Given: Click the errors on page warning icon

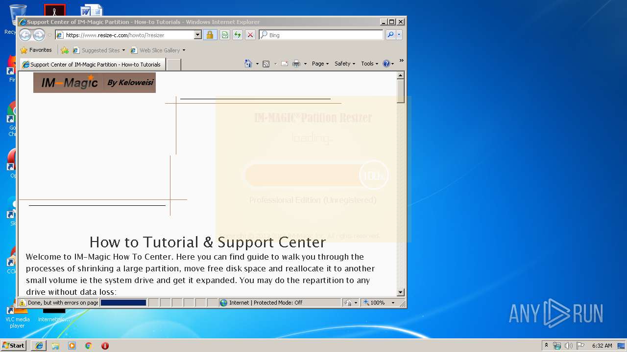Looking at the screenshot, I should tap(23, 303).
